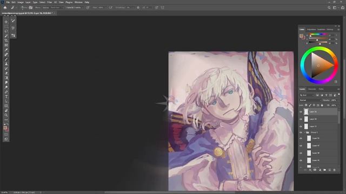This screenshot has height=194, width=346.
Task: Select the History Brush tool
Action: click(x=6, y=68)
